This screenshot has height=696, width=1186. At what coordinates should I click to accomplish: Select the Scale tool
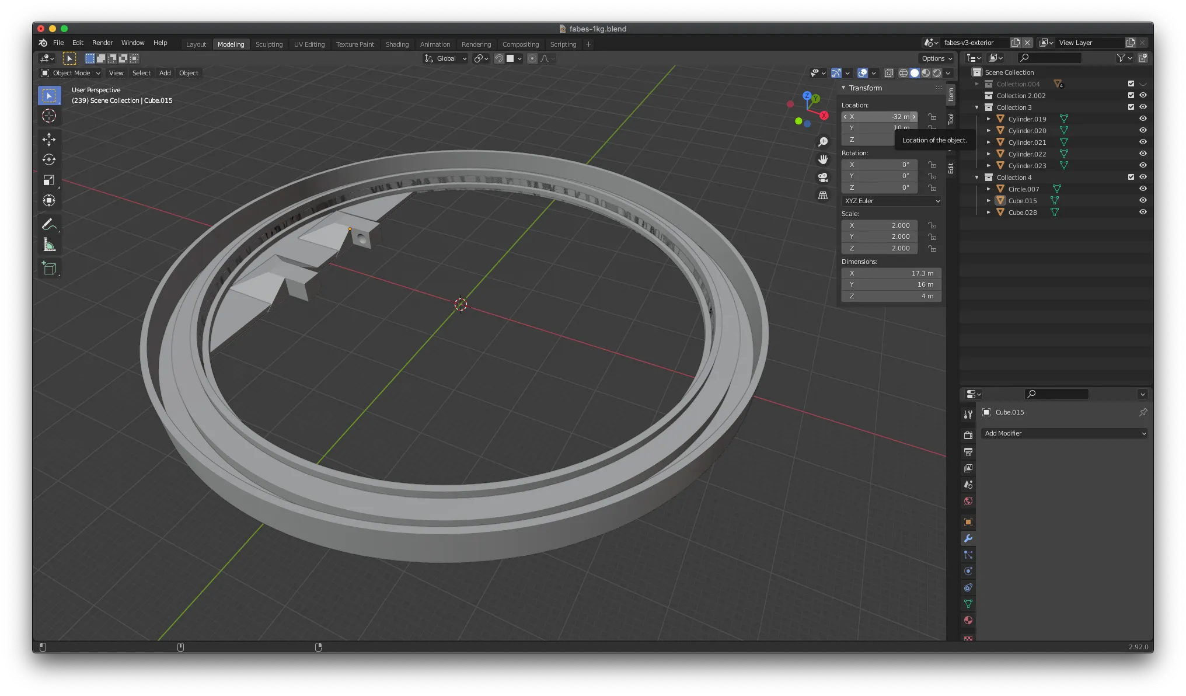tap(49, 180)
